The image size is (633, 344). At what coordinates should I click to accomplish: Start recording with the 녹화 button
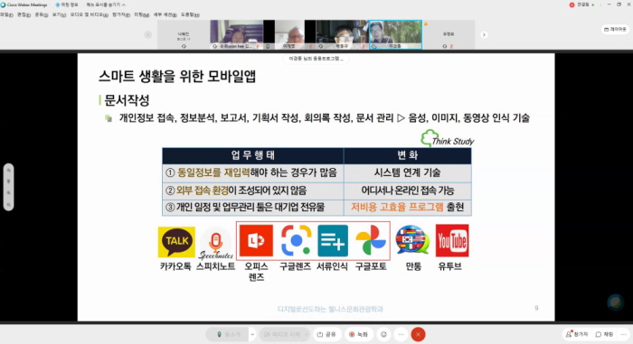pos(358,334)
